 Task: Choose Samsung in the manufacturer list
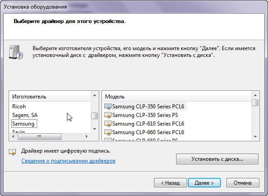24,124
